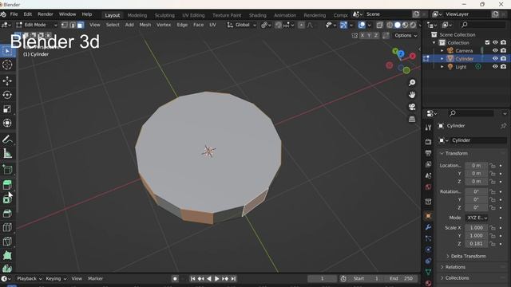Click the pan hand viewport icon

coord(412,95)
